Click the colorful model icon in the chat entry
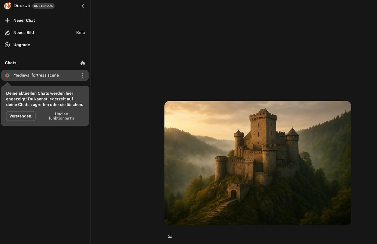 click(8, 75)
